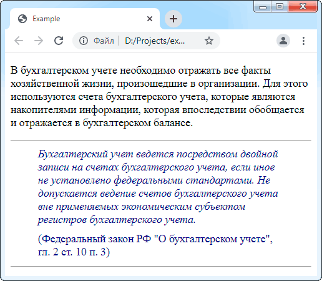Close the Example tab
The image size is (322, 281).
point(150,19)
